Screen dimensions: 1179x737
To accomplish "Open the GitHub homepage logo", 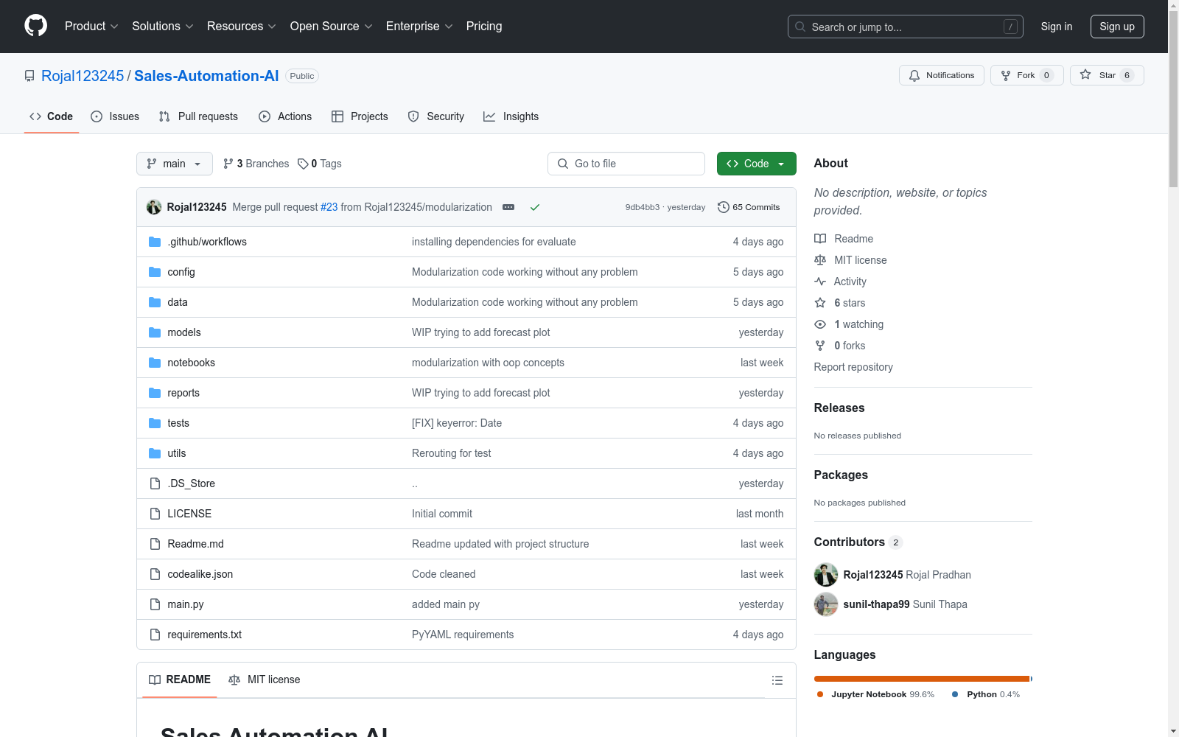I will click(35, 26).
